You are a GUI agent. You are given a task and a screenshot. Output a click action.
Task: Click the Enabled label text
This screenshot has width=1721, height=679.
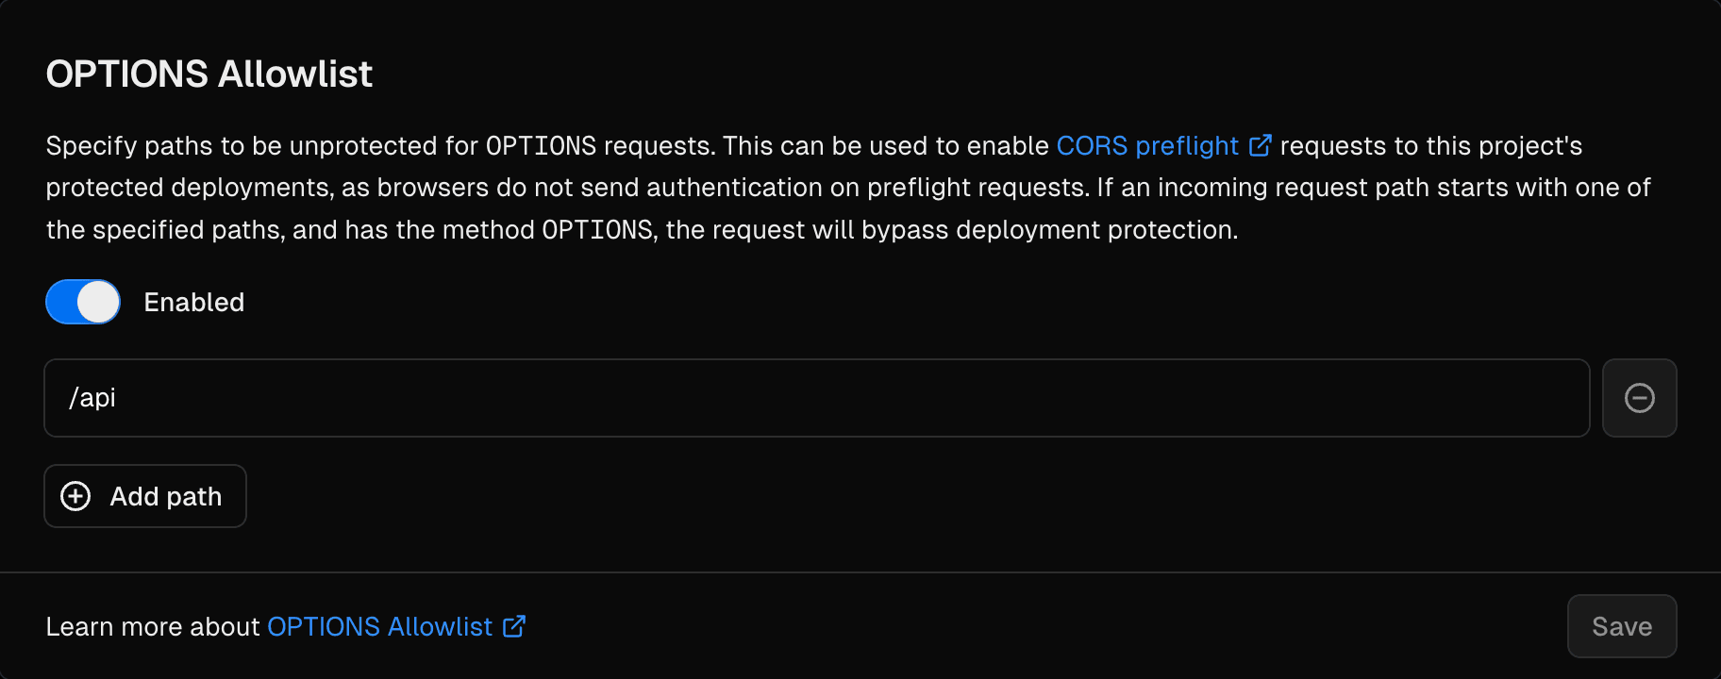[x=193, y=302]
